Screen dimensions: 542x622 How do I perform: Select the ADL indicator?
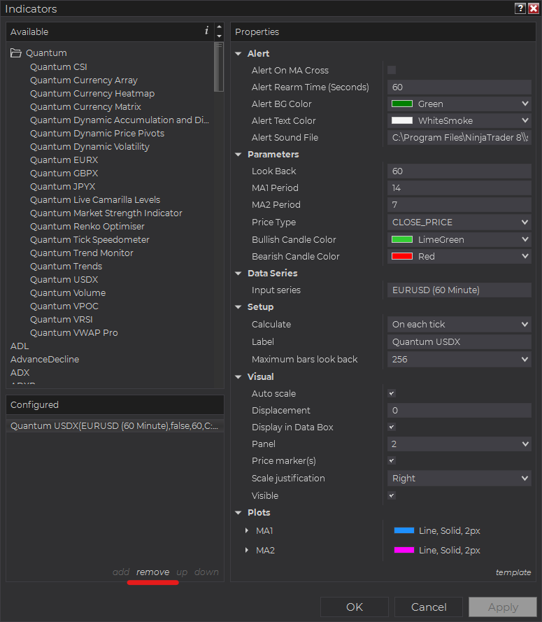click(x=20, y=346)
